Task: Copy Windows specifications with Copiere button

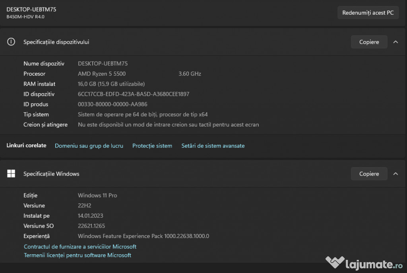Action: tap(369, 174)
